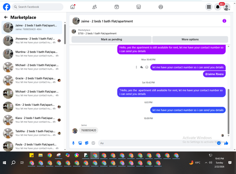
Task: Open Sticky Notes from the taskbar
Action: pos(32,155)
